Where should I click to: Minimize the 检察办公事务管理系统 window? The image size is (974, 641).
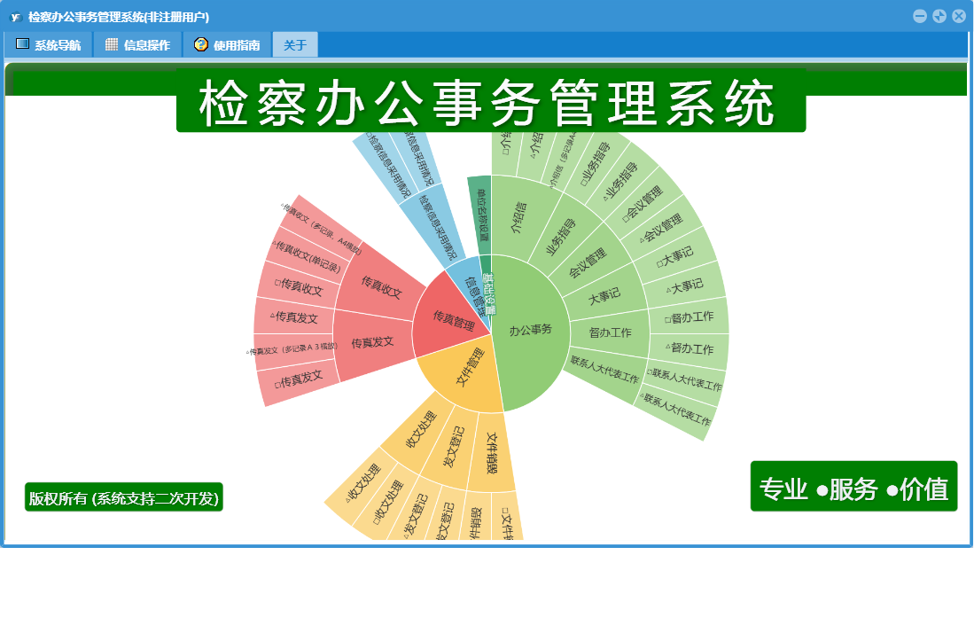tap(920, 16)
